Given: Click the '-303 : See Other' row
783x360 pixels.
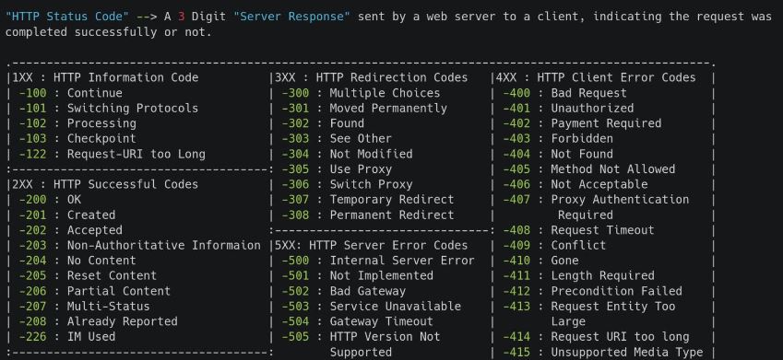Looking at the screenshot, I should click(337, 139).
